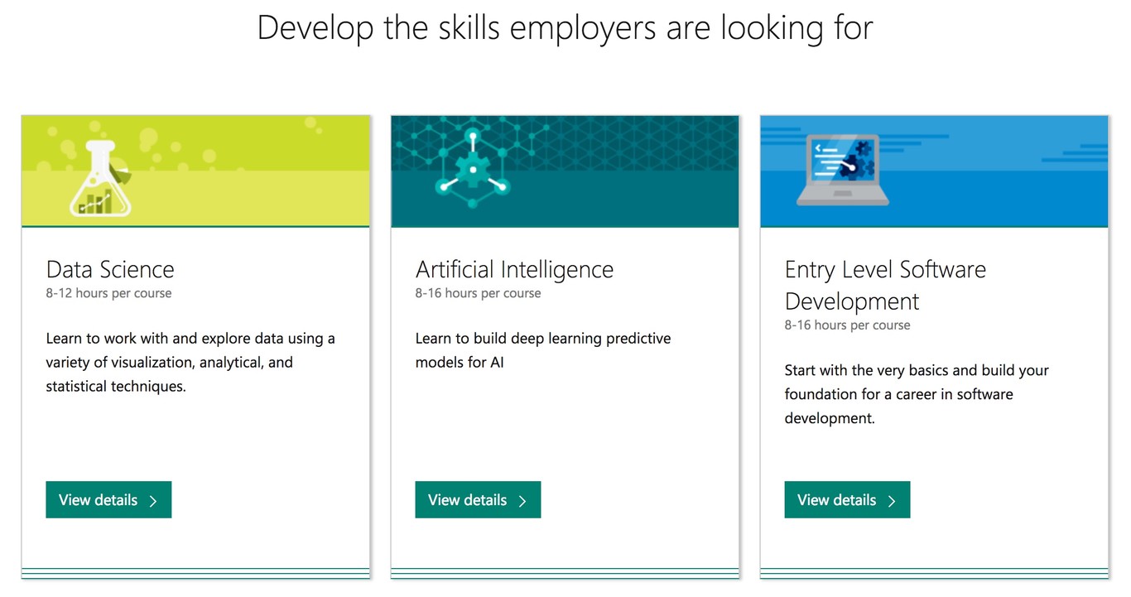Click the Data Science flask icon
This screenshot has width=1131, height=597.
pyautogui.click(x=100, y=178)
